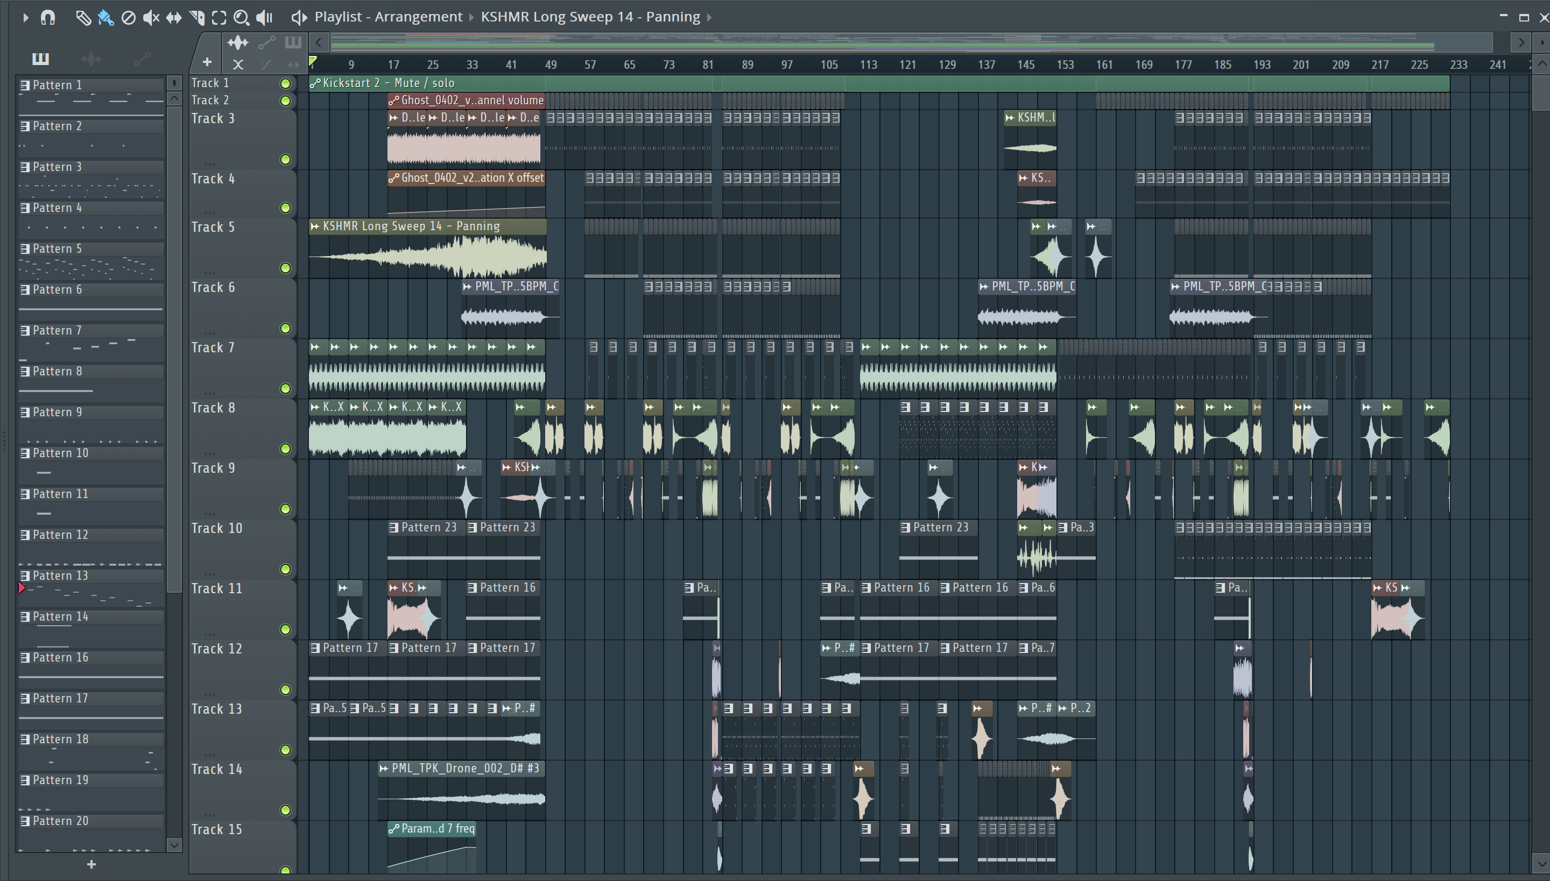Toggle the magnet snap icon
Viewport: 1550px width, 881px height.
(48, 18)
